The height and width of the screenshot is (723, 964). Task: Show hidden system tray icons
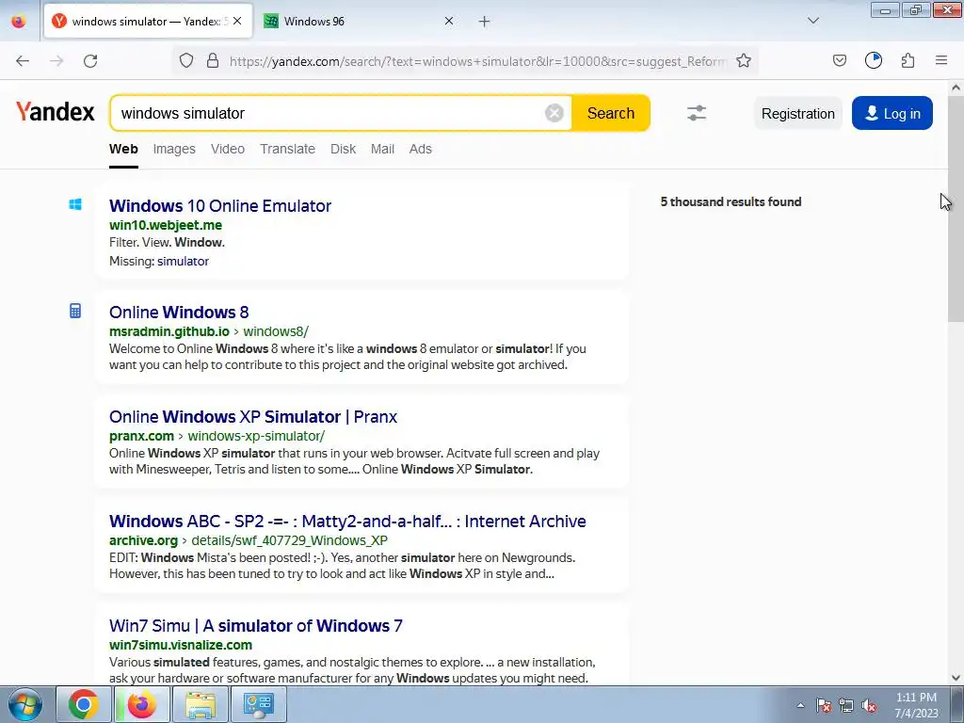tap(800, 705)
